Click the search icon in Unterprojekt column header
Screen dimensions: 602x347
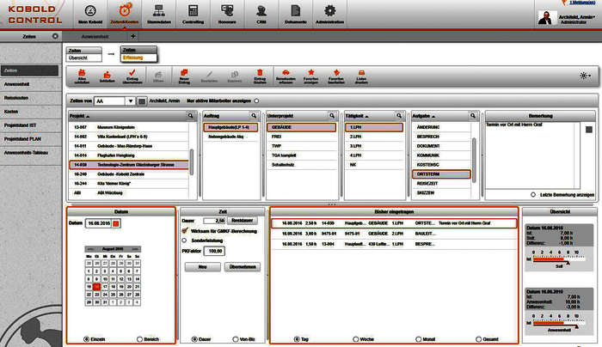point(332,116)
